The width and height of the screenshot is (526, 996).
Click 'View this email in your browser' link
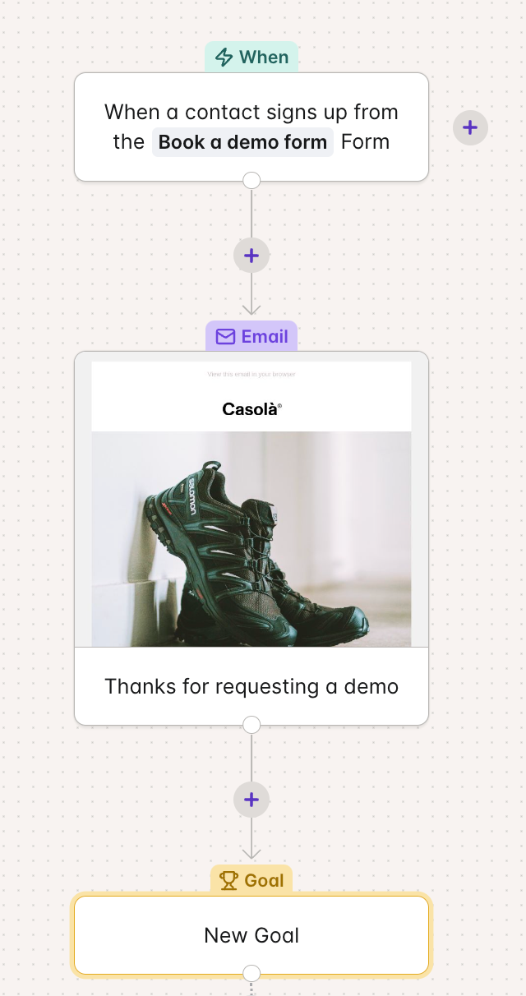click(251, 374)
